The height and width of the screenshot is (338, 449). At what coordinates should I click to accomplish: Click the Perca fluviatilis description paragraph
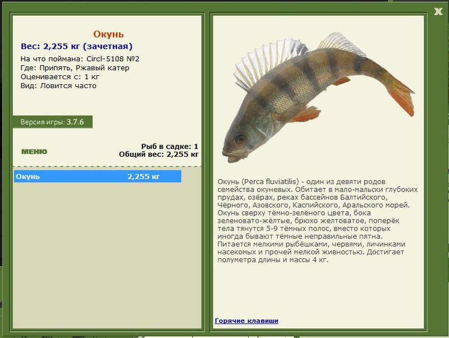point(317,221)
